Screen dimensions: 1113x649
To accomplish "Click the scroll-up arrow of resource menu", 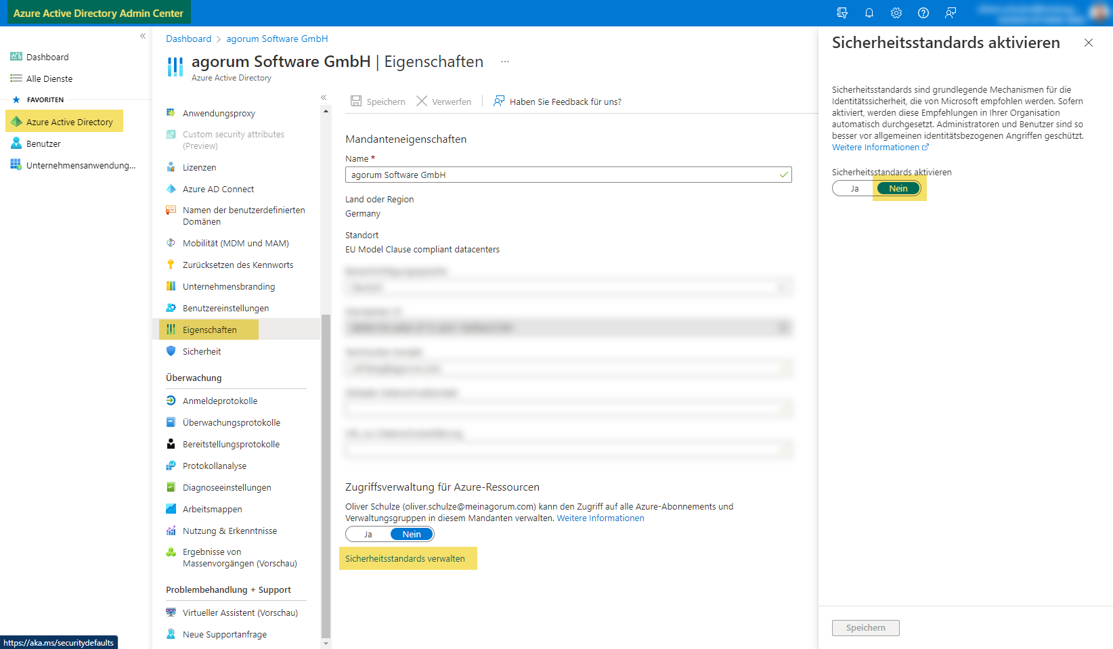I will tap(326, 111).
